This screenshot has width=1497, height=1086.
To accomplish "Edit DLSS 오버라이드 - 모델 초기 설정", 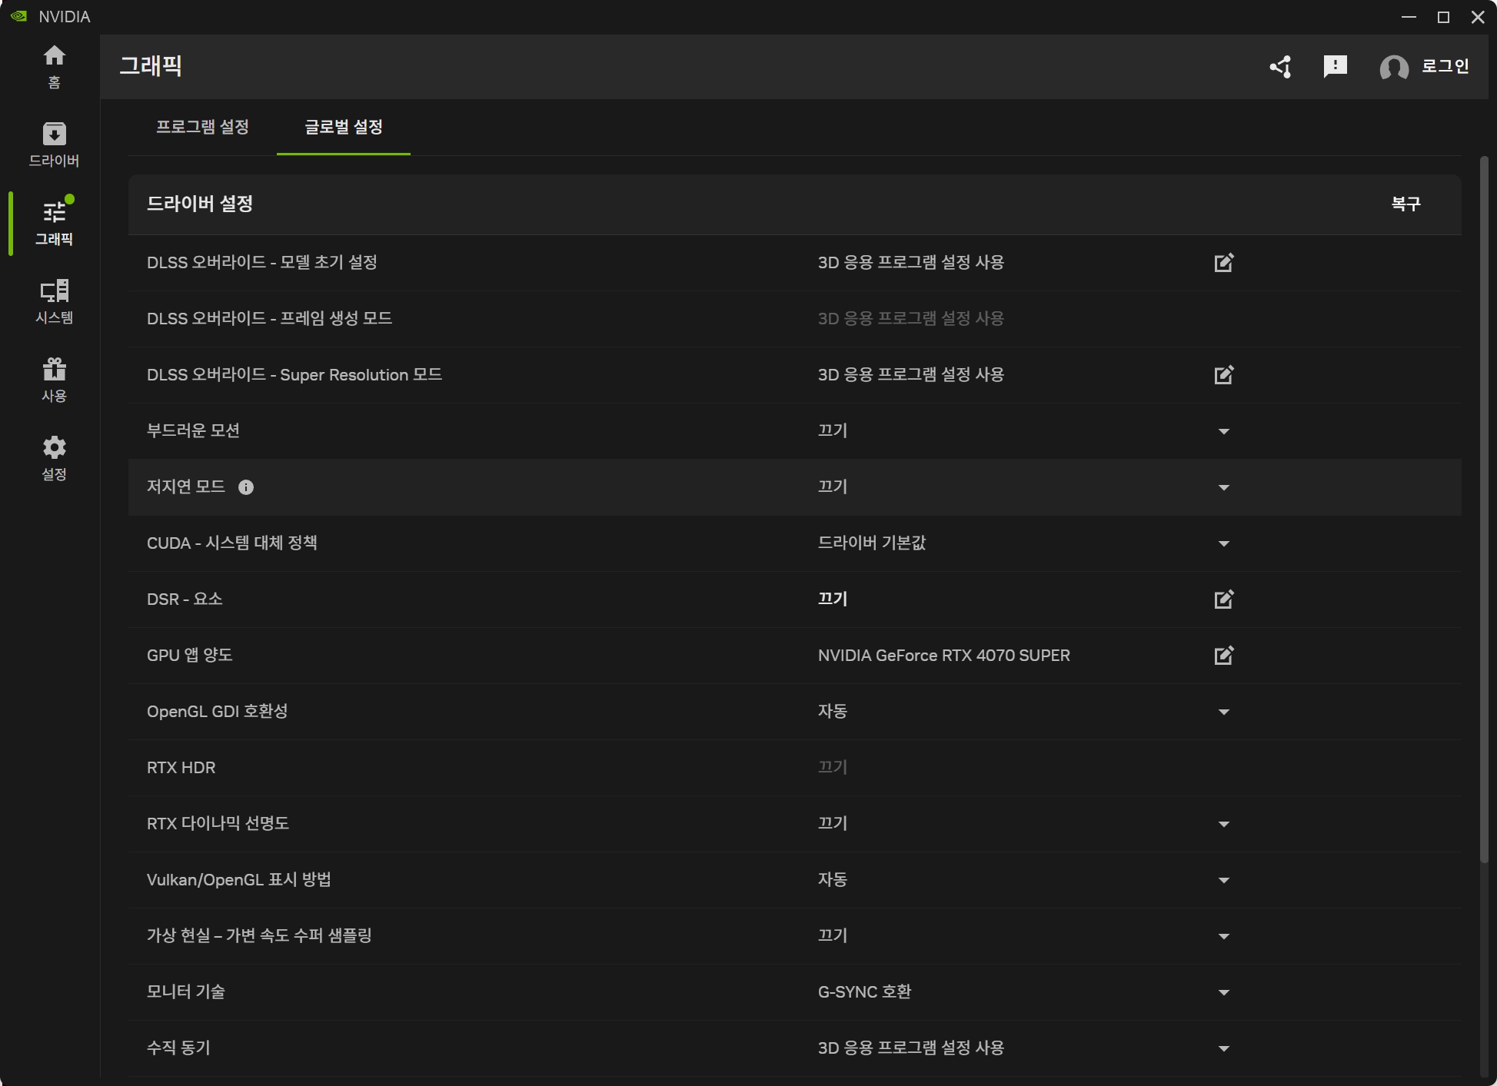I will [1224, 263].
